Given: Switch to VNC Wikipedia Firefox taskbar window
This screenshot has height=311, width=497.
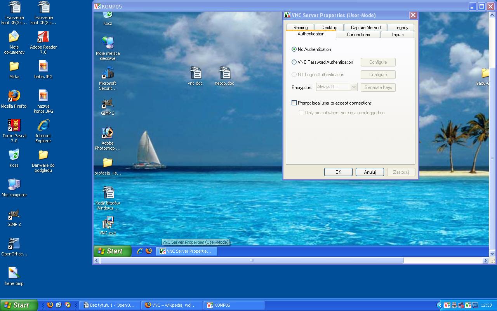Looking at the screenshot, I should [x=171, y=305].
